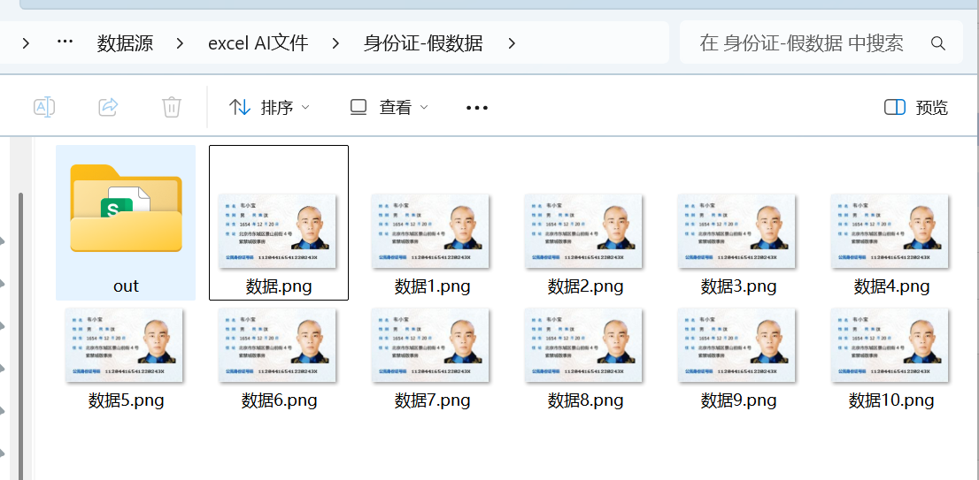This screenshot has height=480, width=979.
Task: Open the 查看 view dropdown
Action: pos(389,107)
